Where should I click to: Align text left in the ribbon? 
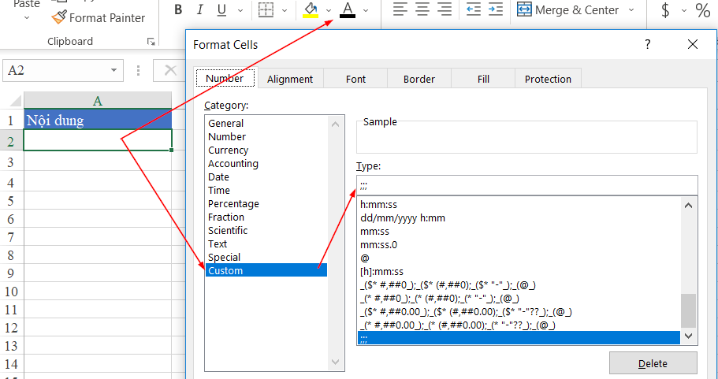click(400, 9)
